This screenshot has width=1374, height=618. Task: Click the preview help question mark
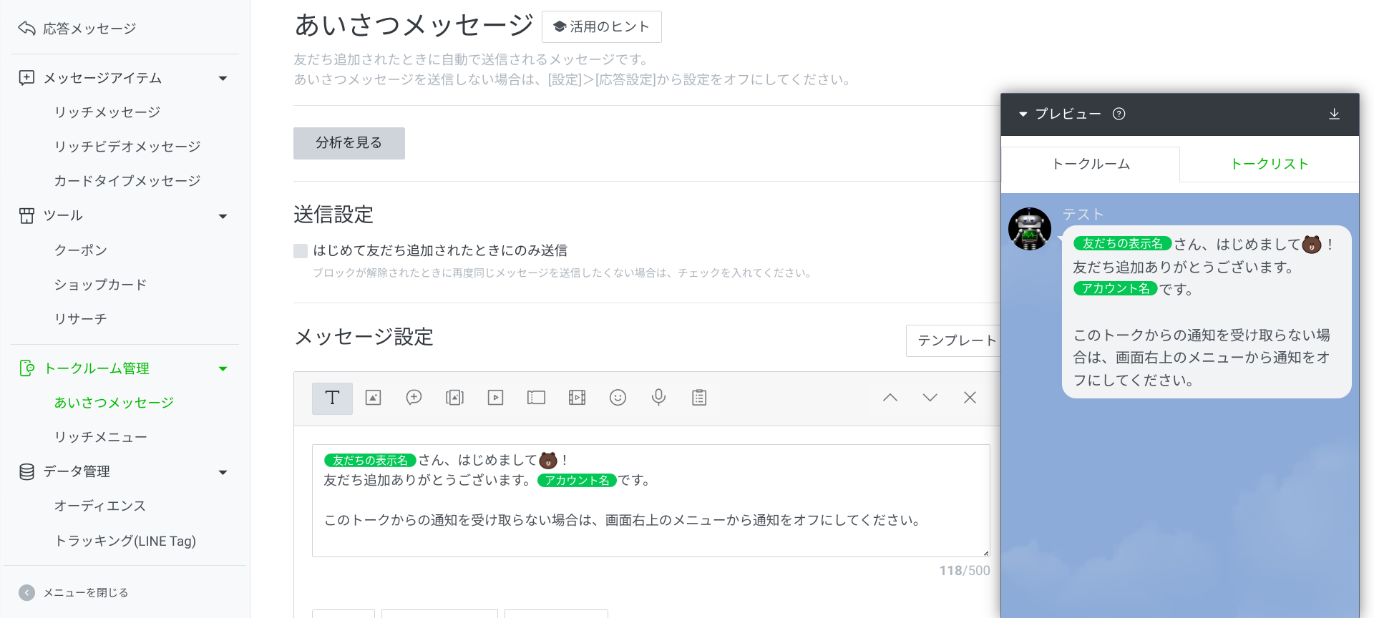coord(1119,114)
